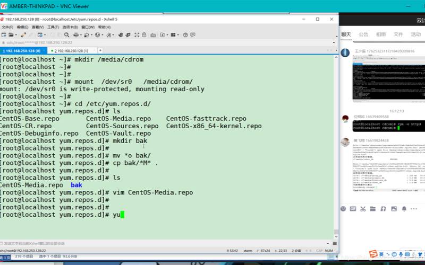Click the emoji smiley icon in chat toolbar
Screen dimensions: 425x265
(x=343, y=209)
